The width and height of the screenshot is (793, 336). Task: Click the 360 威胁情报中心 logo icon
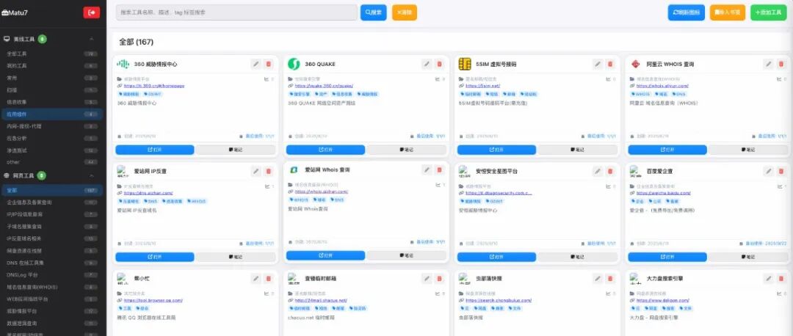click(123, 64)
